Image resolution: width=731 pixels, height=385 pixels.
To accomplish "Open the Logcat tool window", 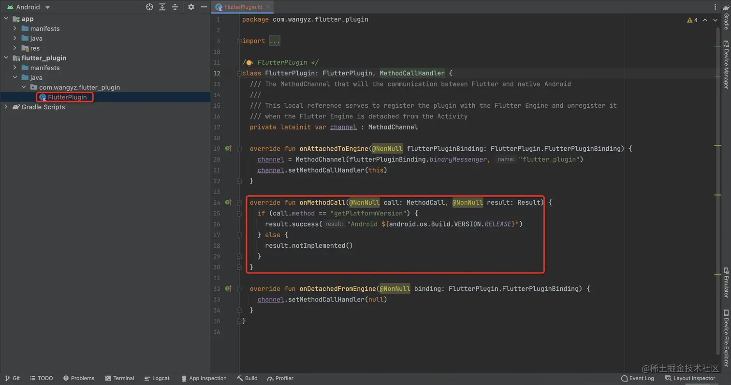I will pyautogui.click(x=157, y=378).
